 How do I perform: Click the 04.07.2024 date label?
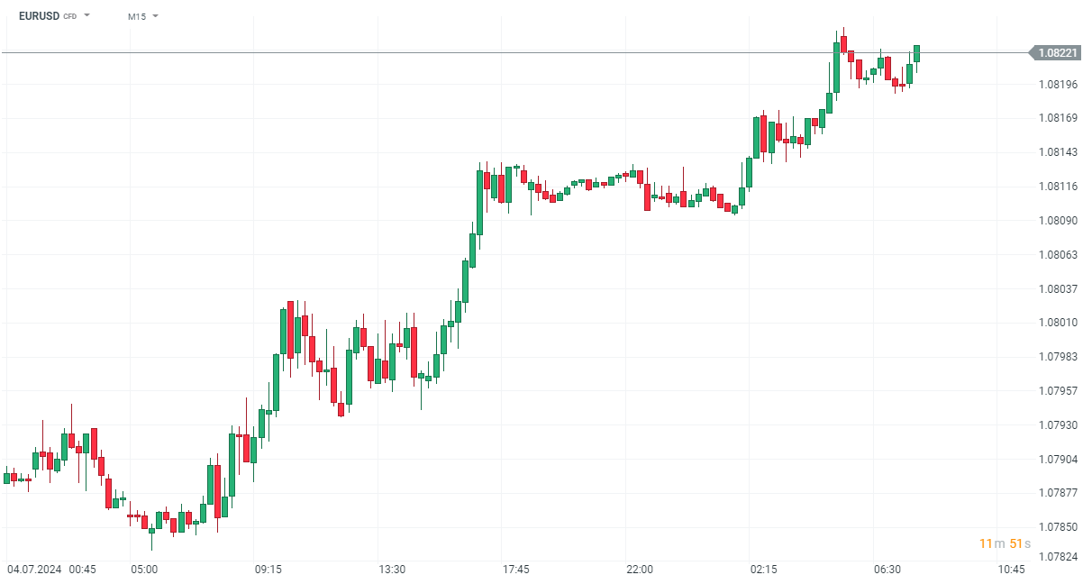pos(33,570)
